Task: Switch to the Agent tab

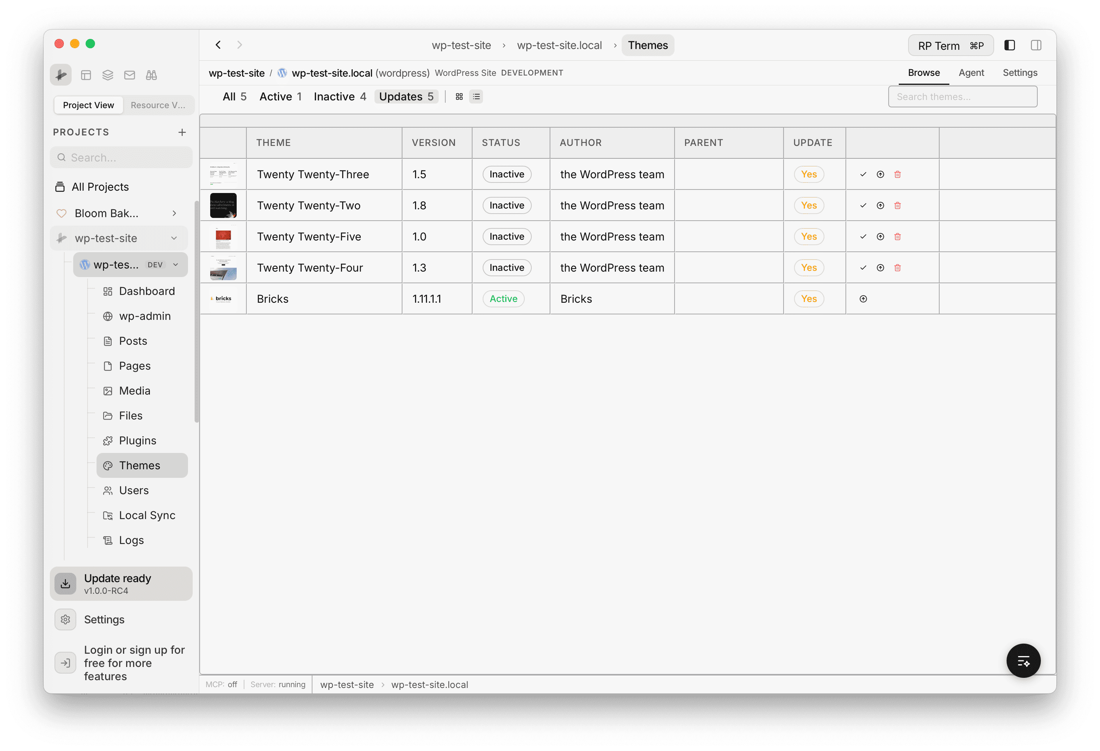Action: pyautogui.click(x=971, y=72)
